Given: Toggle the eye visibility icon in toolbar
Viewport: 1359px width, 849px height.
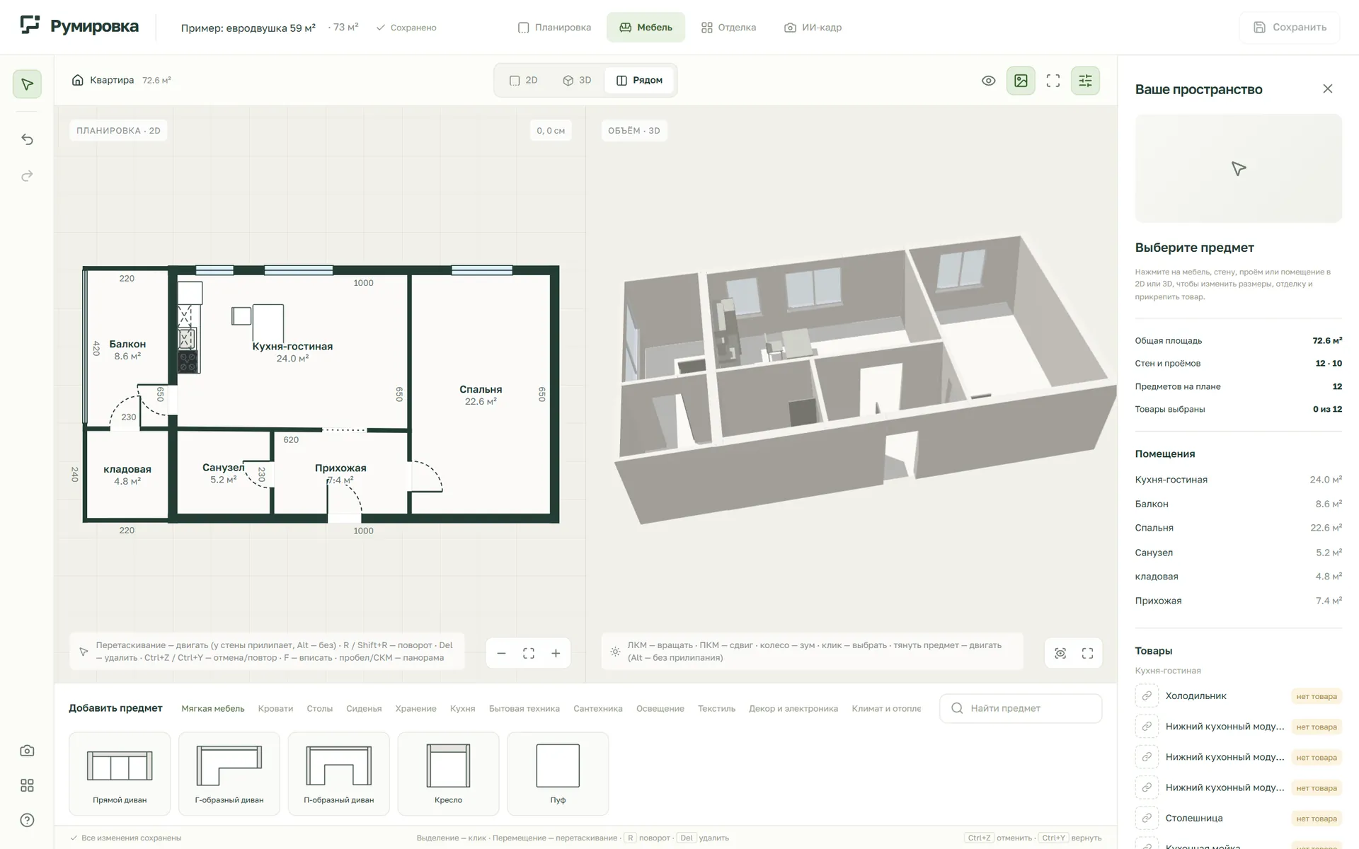Looking at the screenshot, I should tap(989, 81).
